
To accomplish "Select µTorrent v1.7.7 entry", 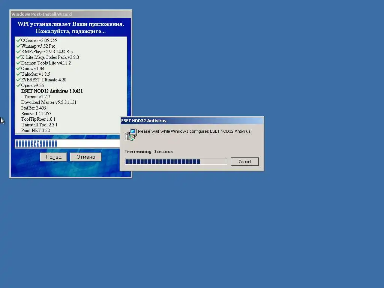I will pos(36,97).
